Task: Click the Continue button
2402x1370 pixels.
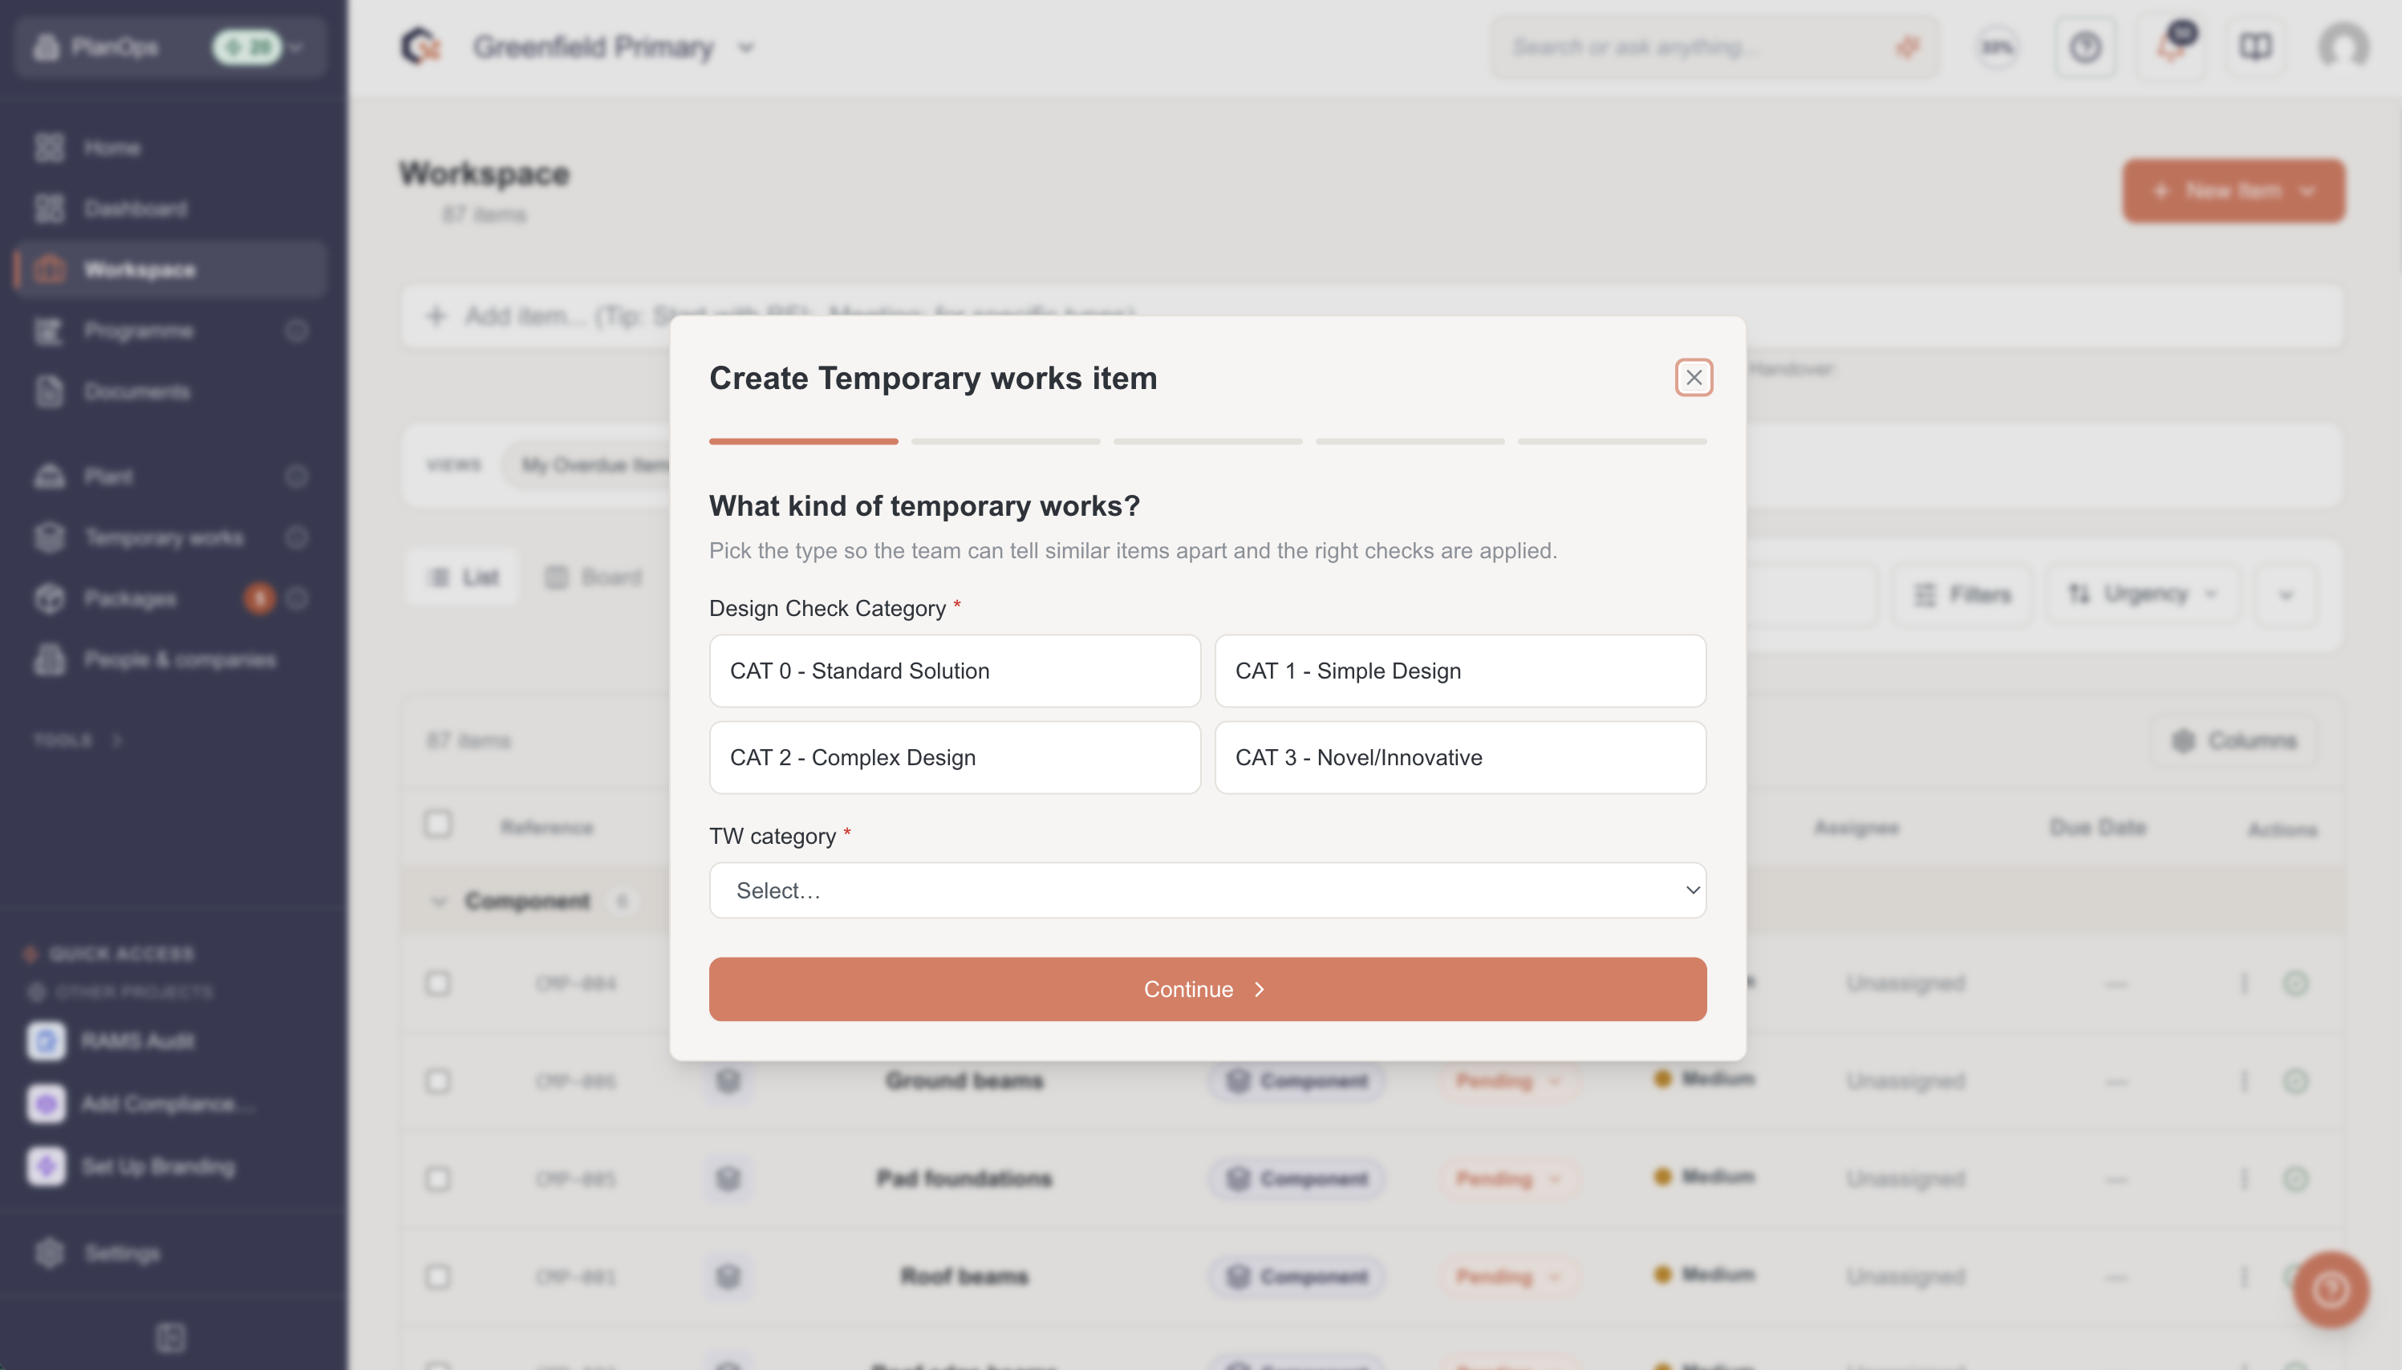Action: click(x=1207, y=989)
